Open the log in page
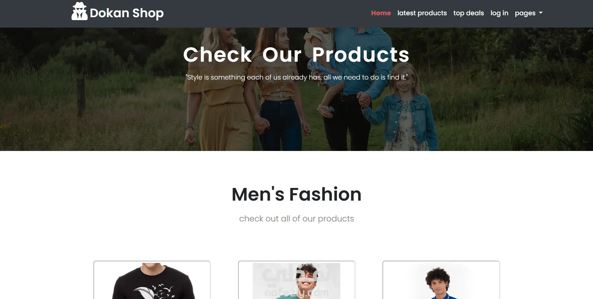This screenshot has width=593, height=299. point(499,13)
